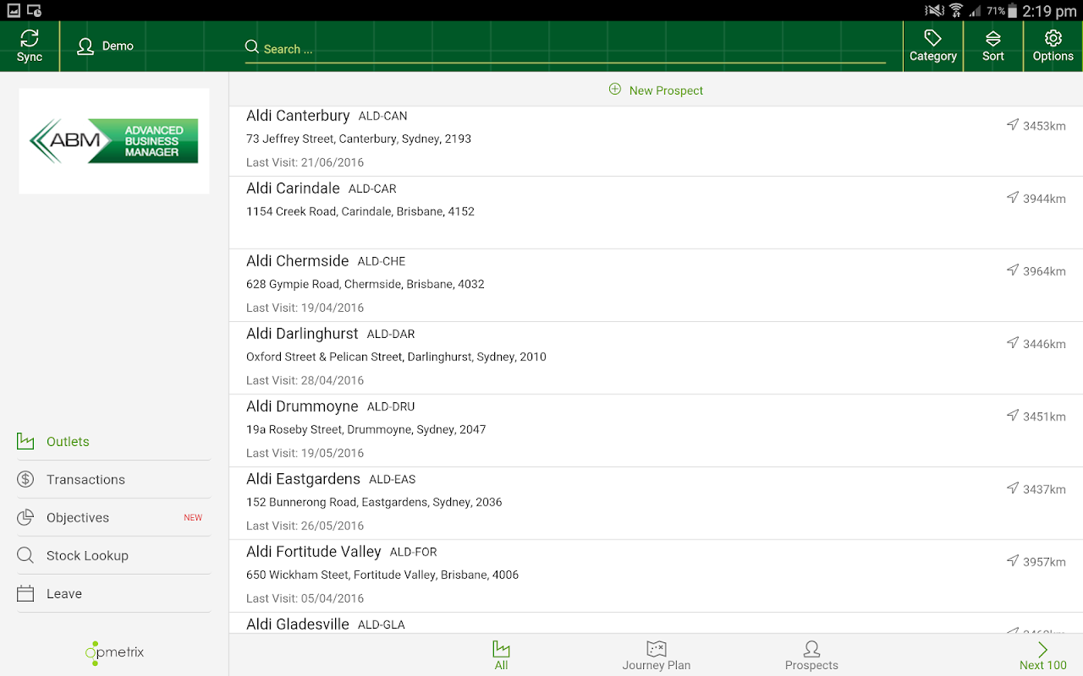
Task: Open the Aldi Gladesville outlet
Action: click(x=656, y=624)
